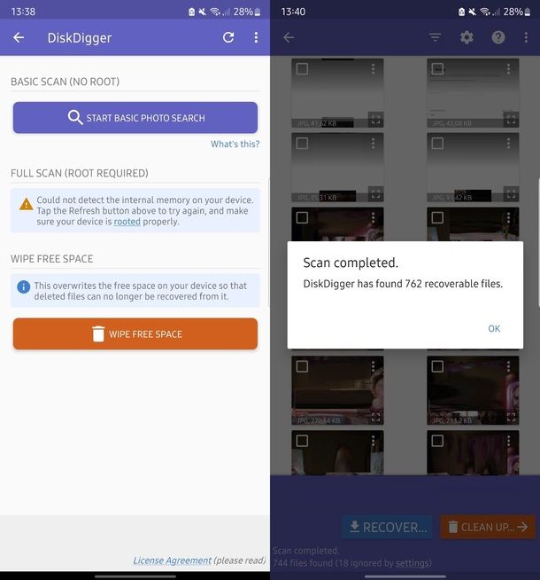This screenshot has height=580, width=540.
Task: Open three-dot menu on the 41.62 KB JPG
Action: 374,69
